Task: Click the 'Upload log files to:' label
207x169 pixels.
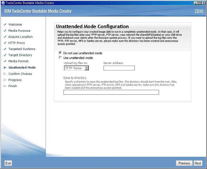Action: (76, 63)
